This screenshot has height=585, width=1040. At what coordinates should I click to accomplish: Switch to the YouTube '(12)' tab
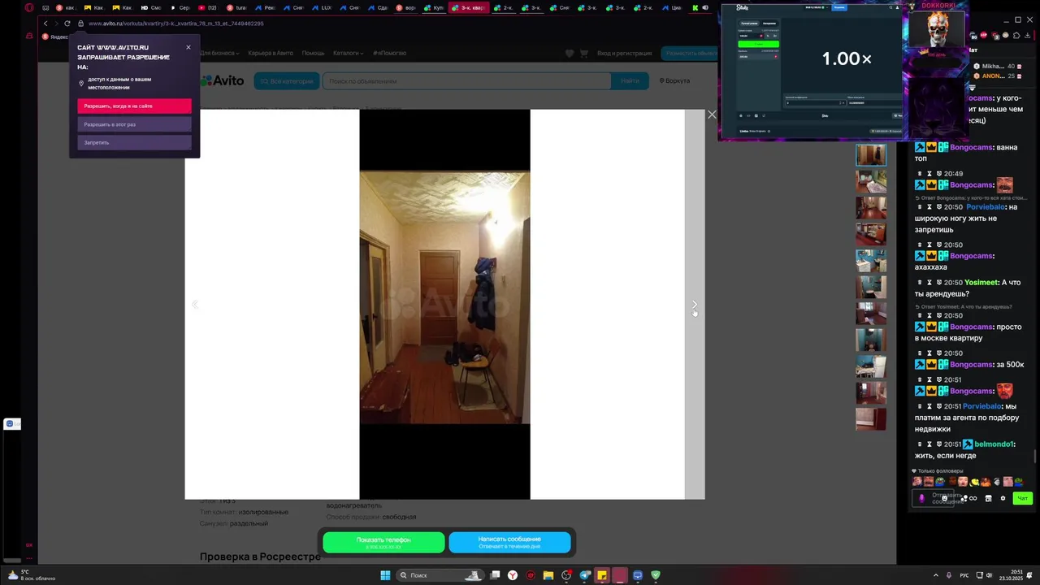[206, 7]
